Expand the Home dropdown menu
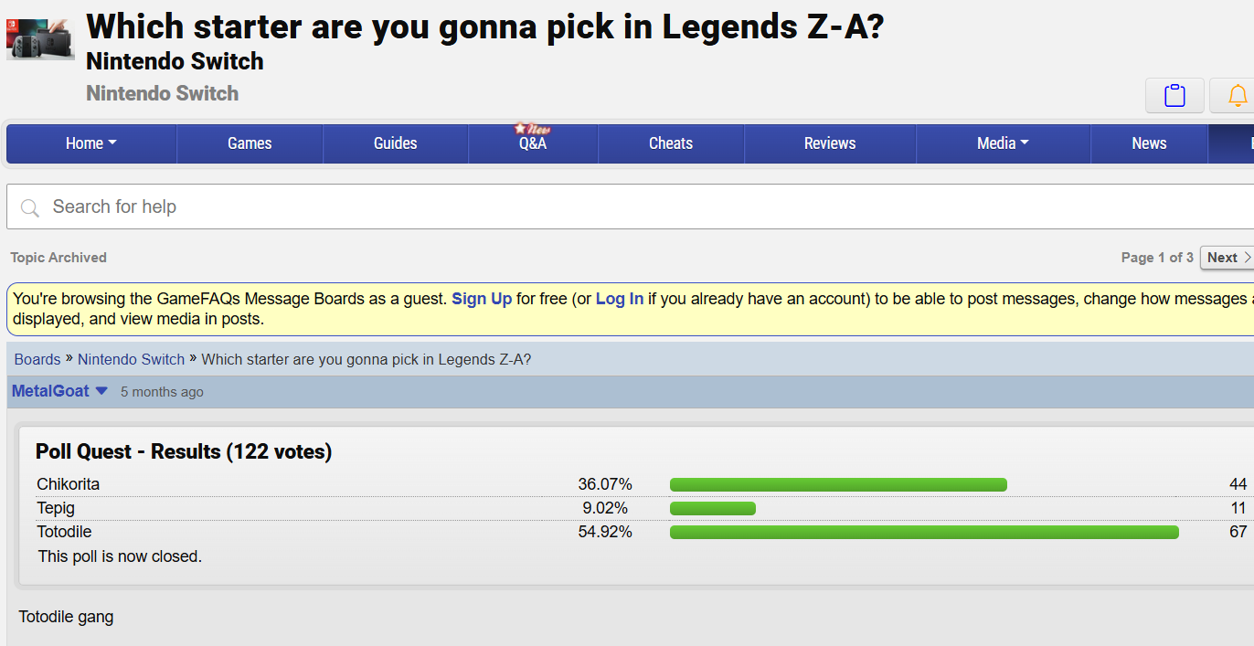Viewport: 1254px width, 646px height. click(x=91, y=143)
